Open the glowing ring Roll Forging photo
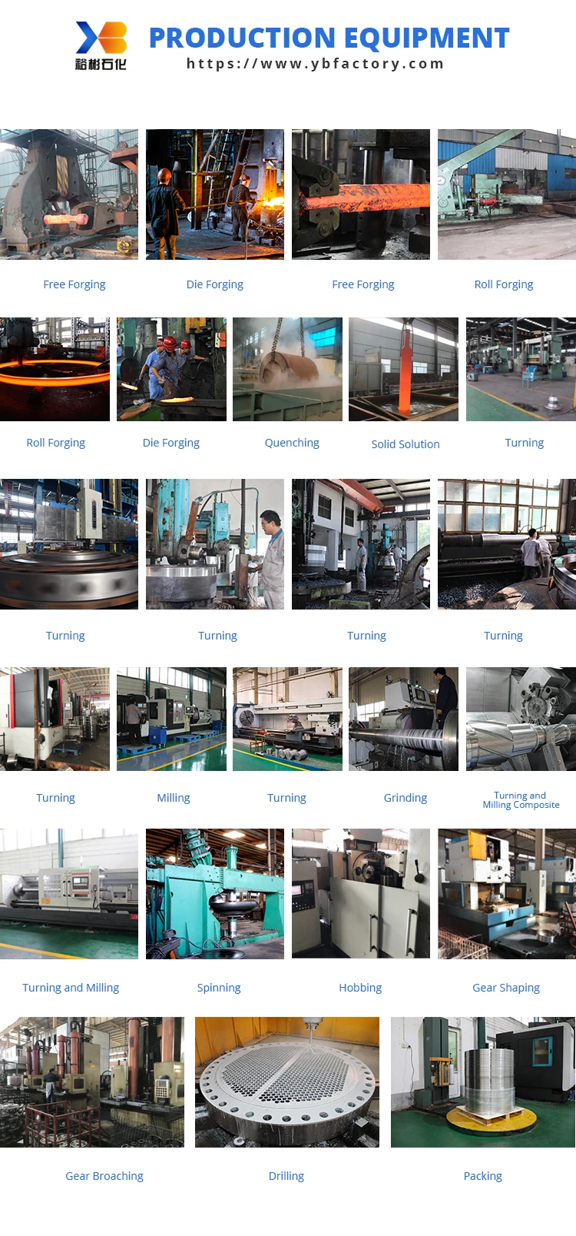Screen dimensions: 576x1236 click(55, 370)
